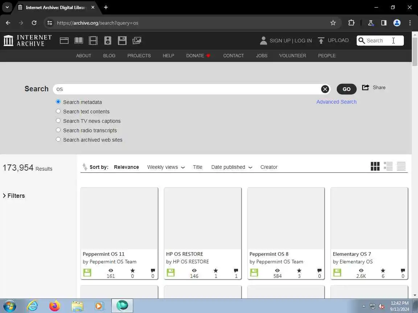Click the Upload arrow icon
This screenshot has width=418, height=313.
[x=321, y=41]
